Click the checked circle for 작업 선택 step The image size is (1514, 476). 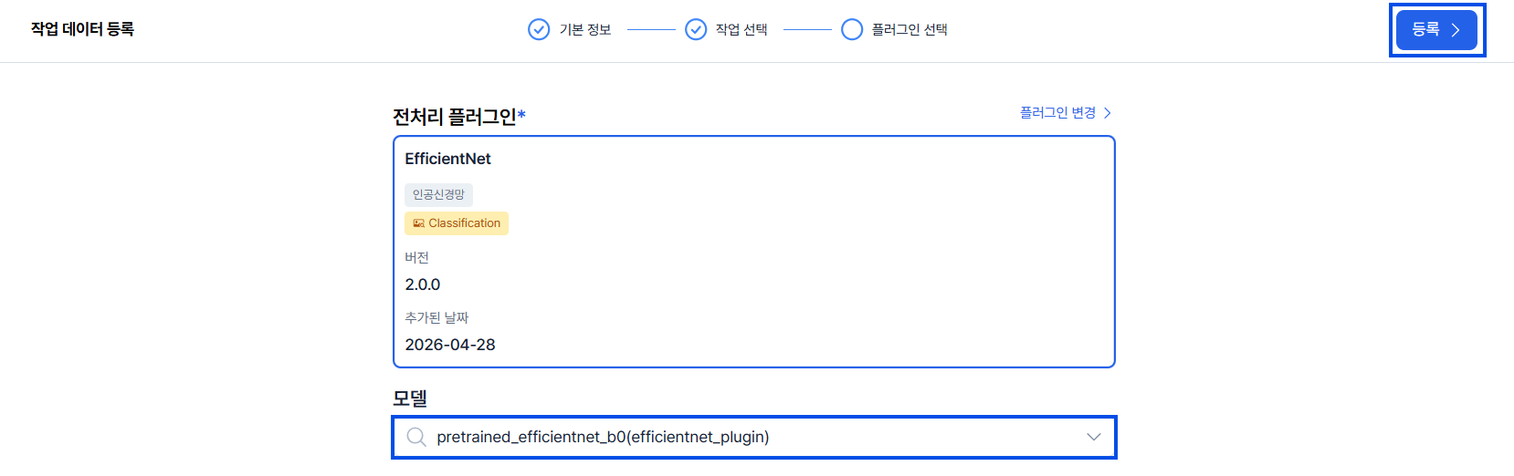pos(696,30)
